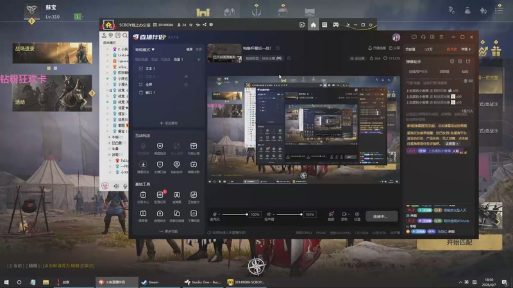
Task: Mute the 扬声器 speaker icon
Action: point(268,214)
